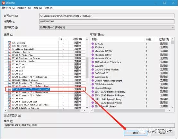Click the CADBAS extension diamond icon
The image size is (178, 139).
pos(93,66)
